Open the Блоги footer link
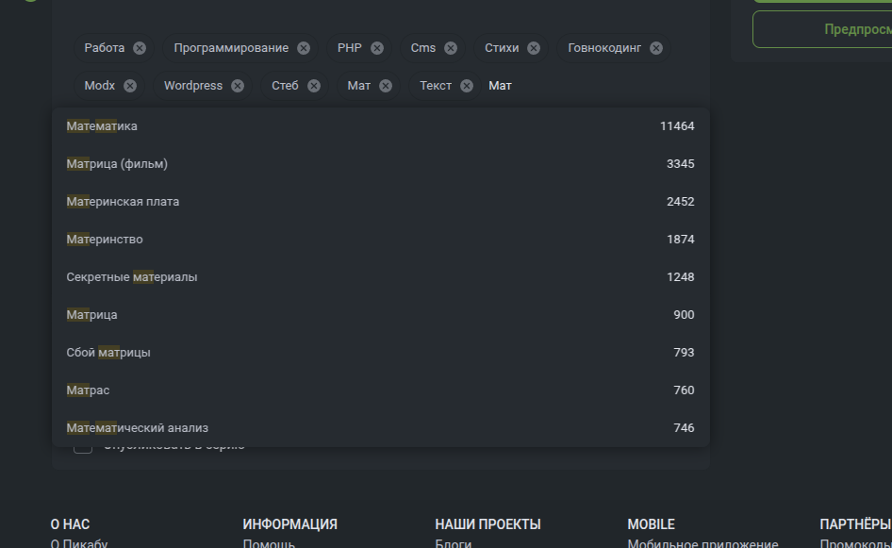The image size is (892, 548). [x=454, y=543]
